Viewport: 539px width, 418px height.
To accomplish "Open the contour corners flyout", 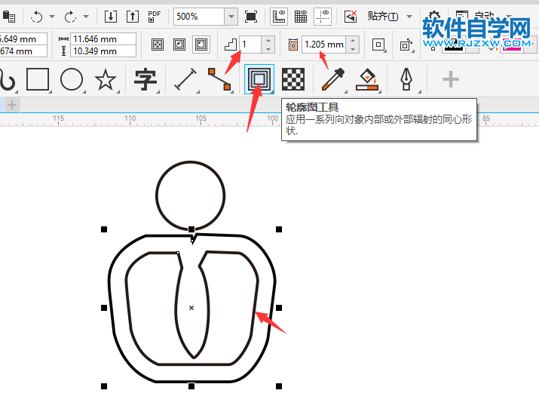I will point(379,45).
